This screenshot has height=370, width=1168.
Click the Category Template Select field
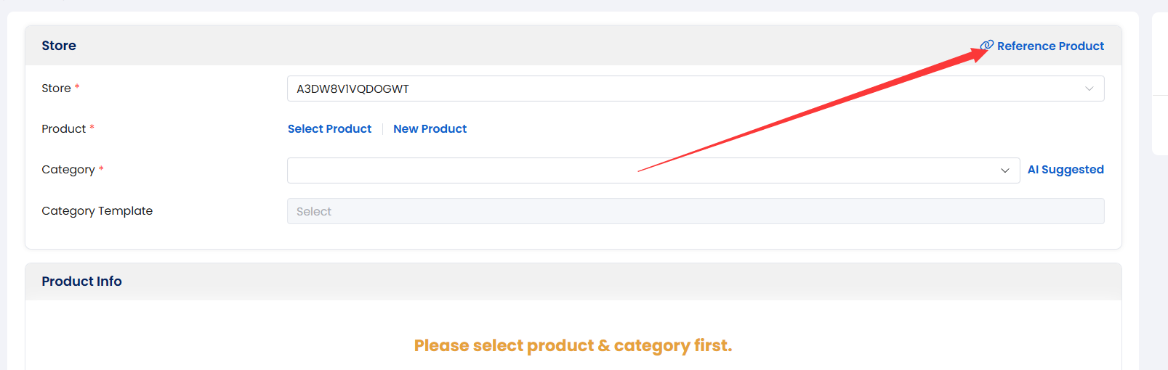[x=696, y=211]
